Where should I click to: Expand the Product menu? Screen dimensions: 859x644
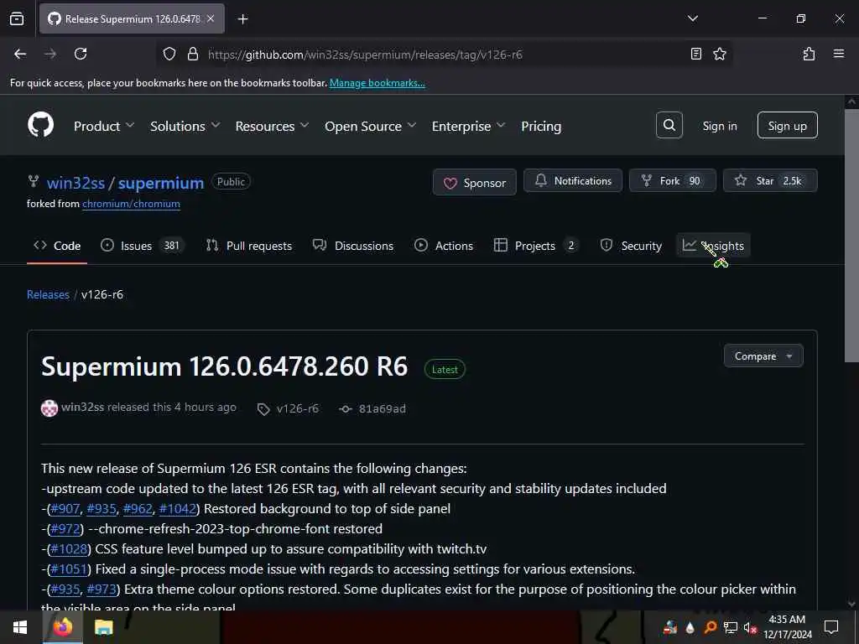tap(104, 127)
